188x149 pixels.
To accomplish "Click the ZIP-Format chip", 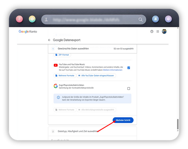I will (62, 55).
